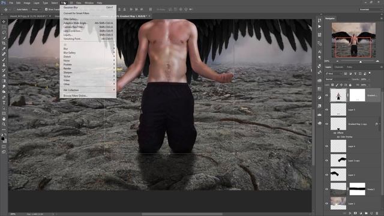
Task: Apply last filter Gaussian Blur entry
Action: coord(88,7)
